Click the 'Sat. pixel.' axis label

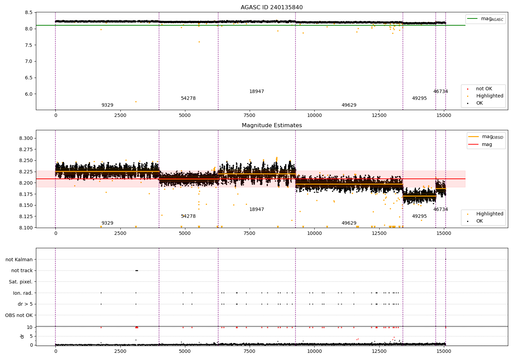(21, 282)
